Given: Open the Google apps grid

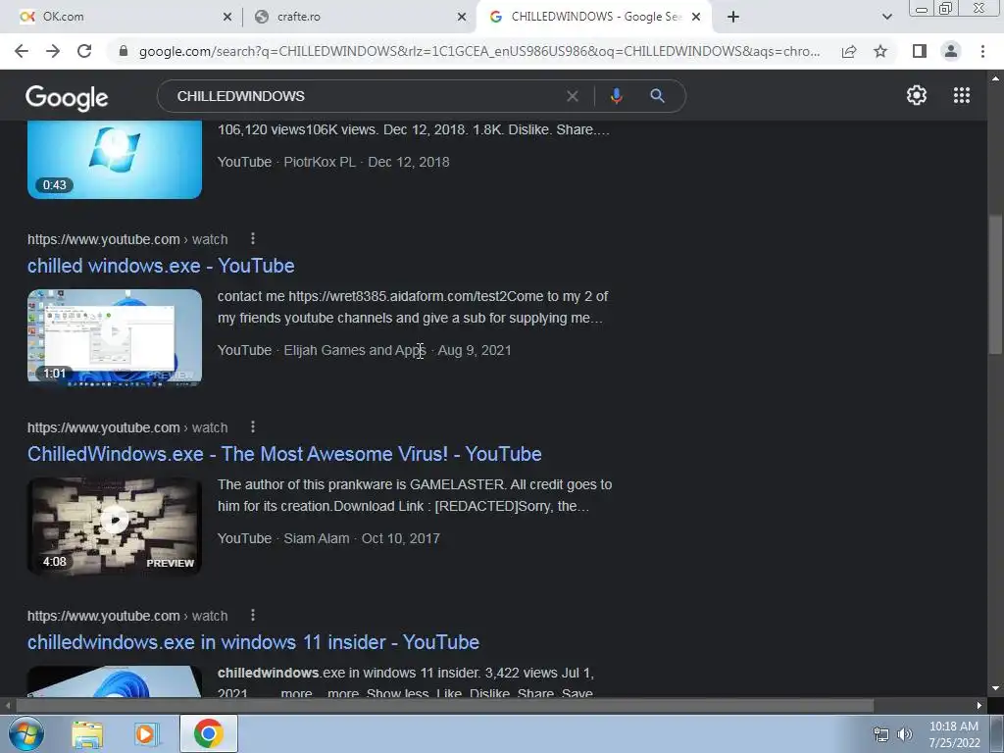Looking at the screenshot, I should tap(962, 95).
